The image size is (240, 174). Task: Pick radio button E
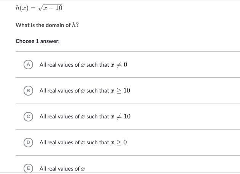point(28,168)
